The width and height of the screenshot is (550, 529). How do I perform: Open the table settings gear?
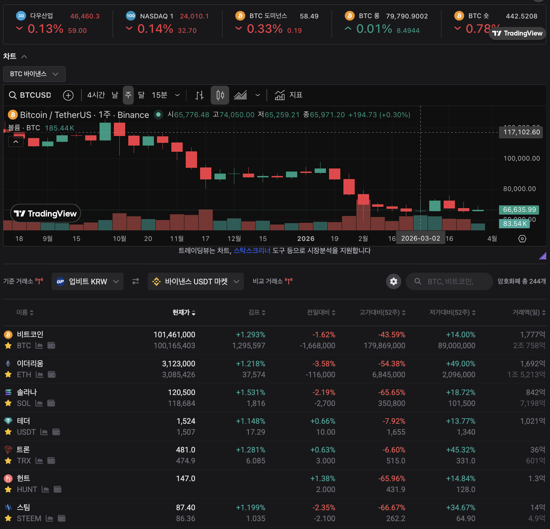coord(394,281)
